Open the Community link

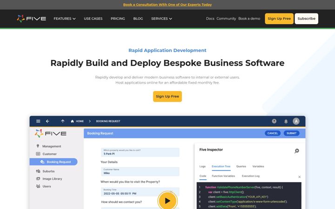226,19
